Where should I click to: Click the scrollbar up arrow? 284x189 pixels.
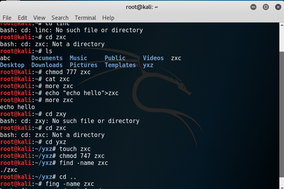click(x=282, y=25)
